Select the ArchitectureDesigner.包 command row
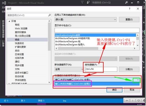This screenshot has height=106, width=146. click(x=68, y=41)
